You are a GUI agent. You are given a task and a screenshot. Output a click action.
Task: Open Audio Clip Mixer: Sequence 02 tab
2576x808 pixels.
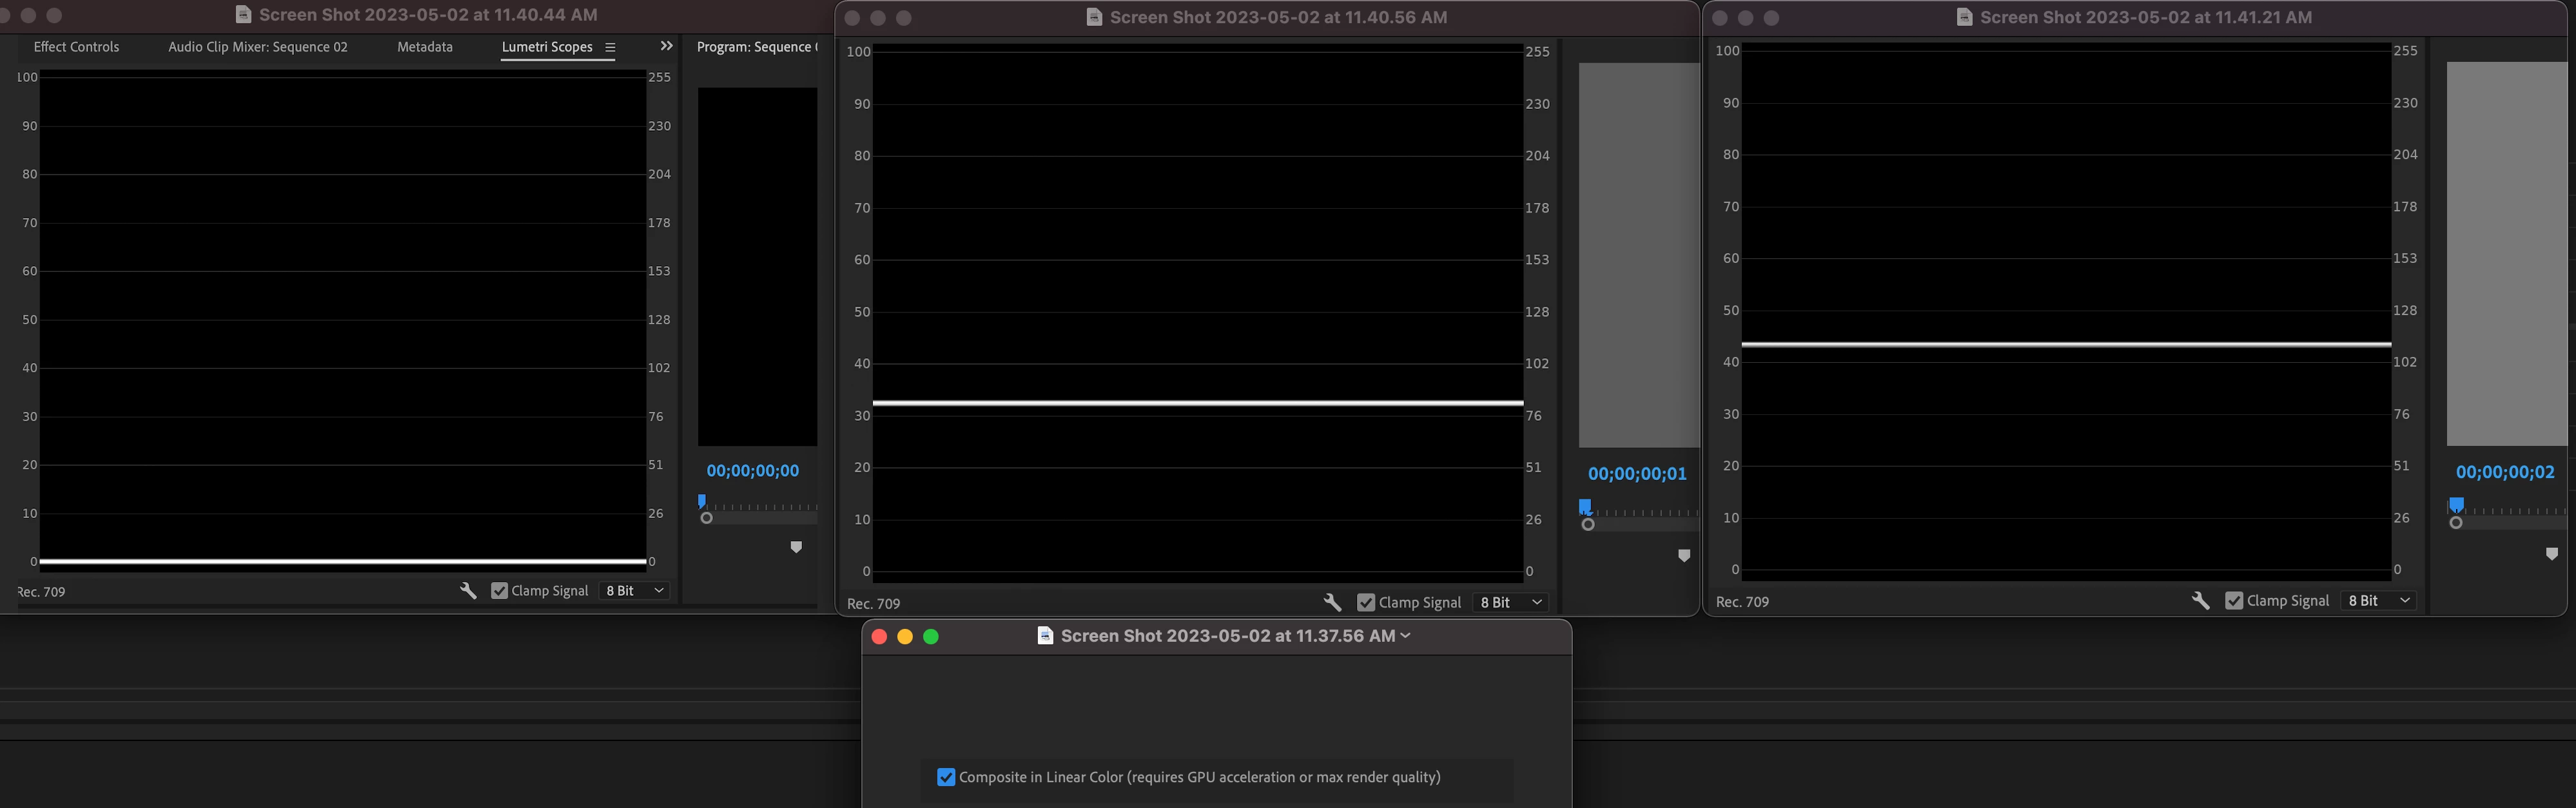click(258, 47)
